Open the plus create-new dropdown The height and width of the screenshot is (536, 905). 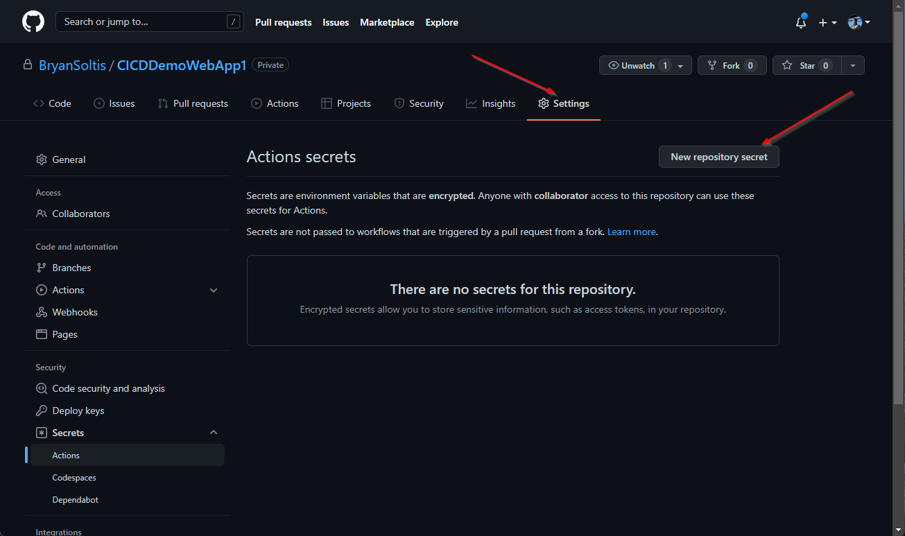827,22
